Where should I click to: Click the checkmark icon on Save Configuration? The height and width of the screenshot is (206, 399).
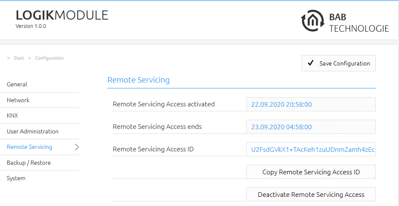311,63
